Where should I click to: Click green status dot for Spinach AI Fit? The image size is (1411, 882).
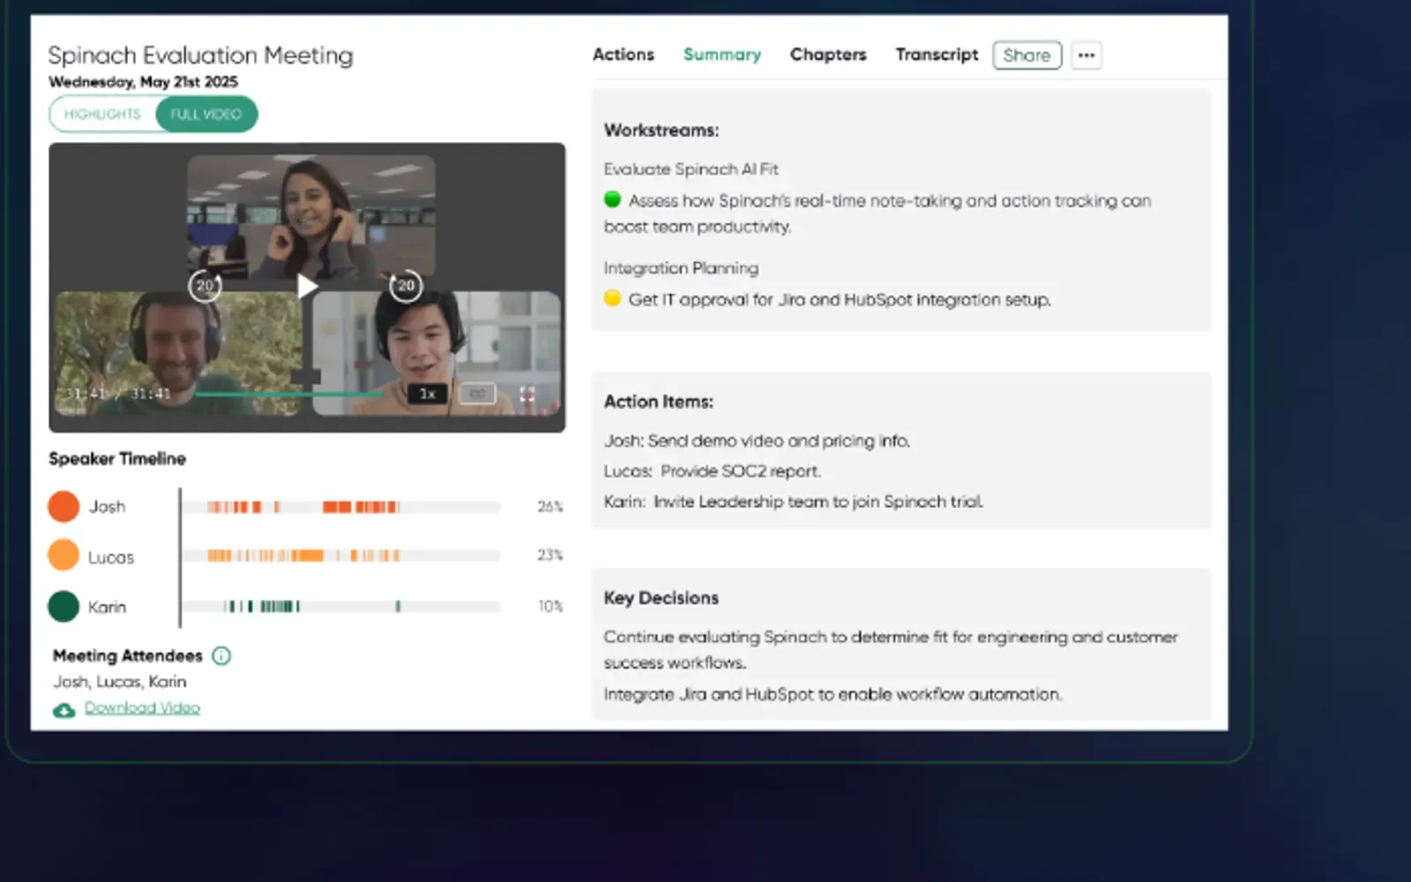point(612,200)
